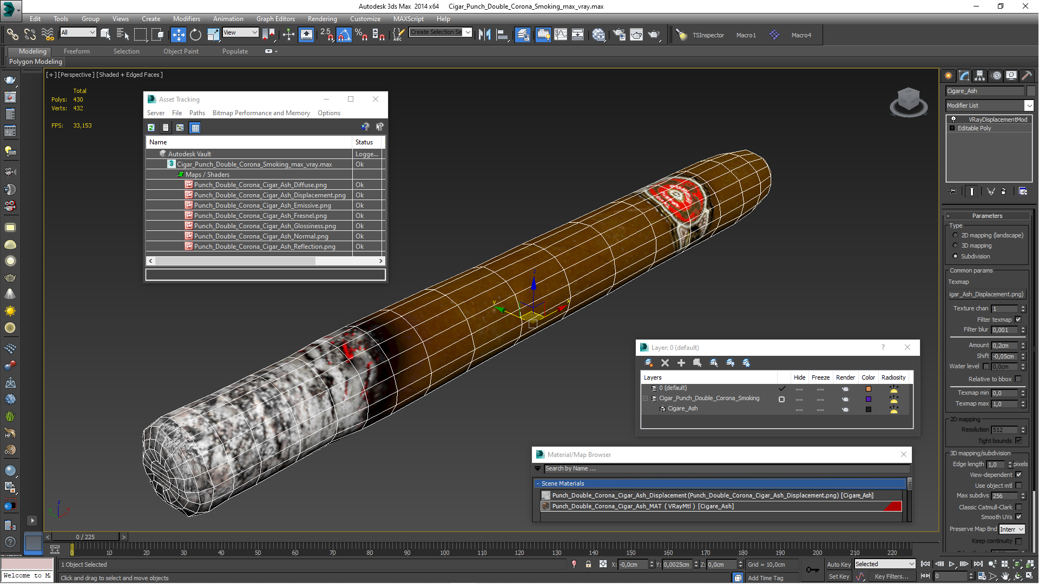Click Cigar_Punch layer purple color swatch
Image resolution: width=1039 pixels, height=584 pixels.
868,399
